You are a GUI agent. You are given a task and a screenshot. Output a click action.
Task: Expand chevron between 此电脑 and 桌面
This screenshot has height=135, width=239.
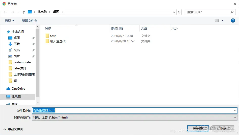[x=50, y=12]
